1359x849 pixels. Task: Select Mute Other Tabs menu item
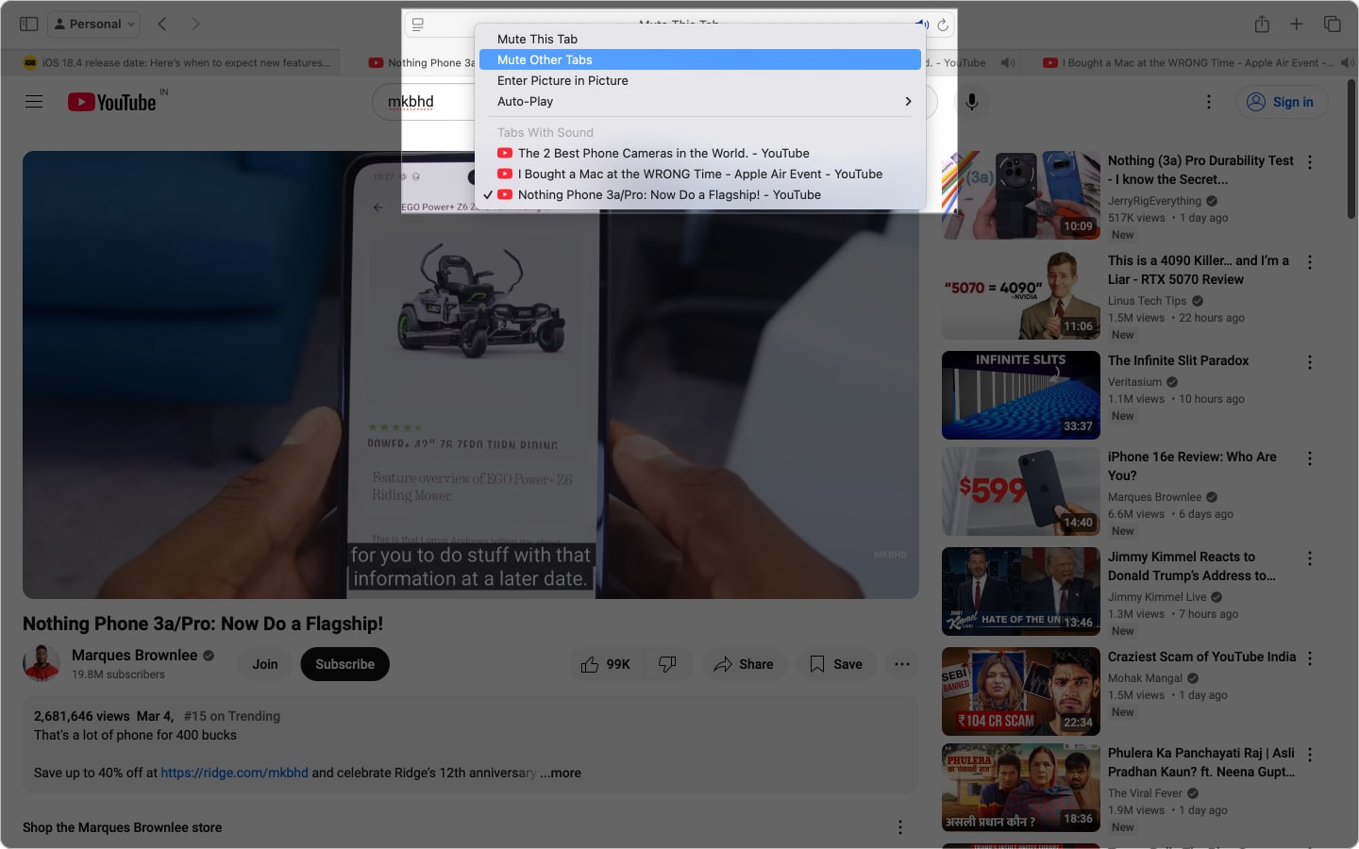pyautogui.click(x=699, y=59)
